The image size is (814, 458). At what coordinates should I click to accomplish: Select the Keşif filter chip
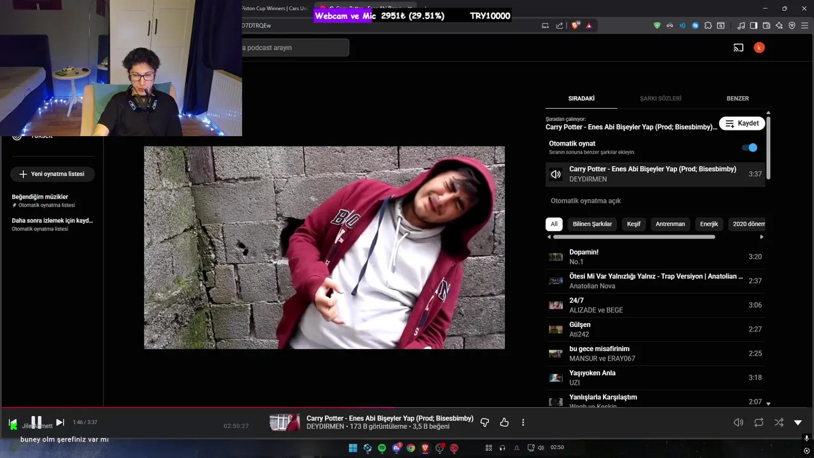[x=633, y=224]
